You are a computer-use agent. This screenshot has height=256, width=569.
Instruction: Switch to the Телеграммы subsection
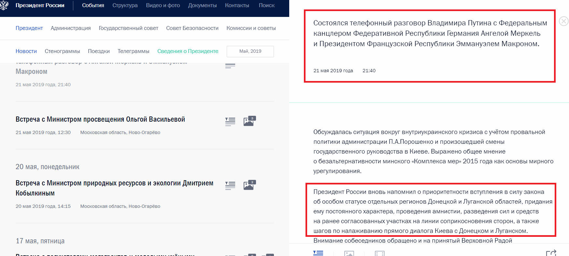point(134,51)
